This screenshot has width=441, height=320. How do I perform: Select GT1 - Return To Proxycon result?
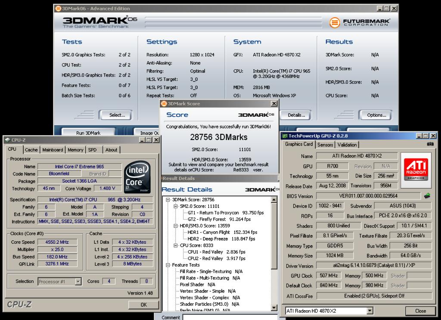click(226, 213)
